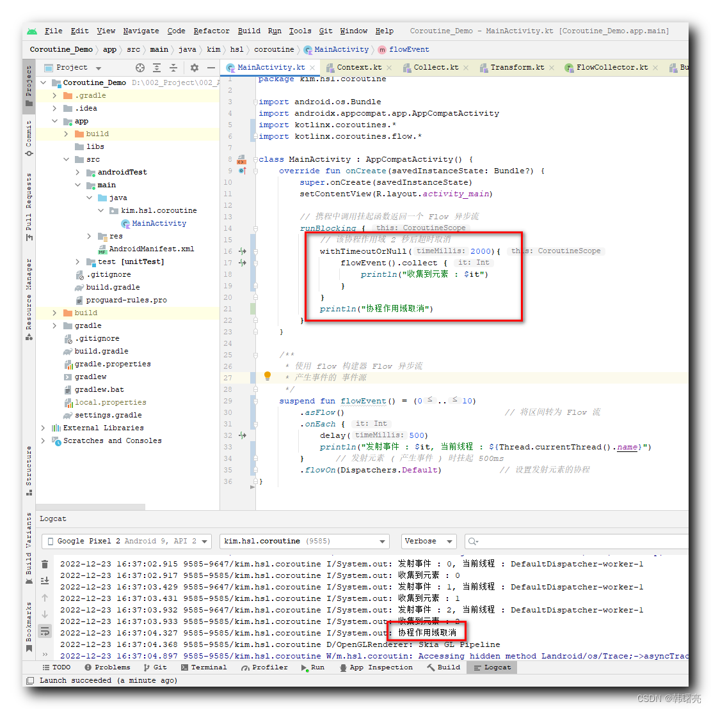
Task: Close the FlowCollector.kt editor tab
Action: (655, 68)
